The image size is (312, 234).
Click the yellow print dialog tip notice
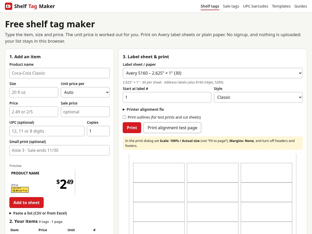pyautogui.click(x=213, y=143)
